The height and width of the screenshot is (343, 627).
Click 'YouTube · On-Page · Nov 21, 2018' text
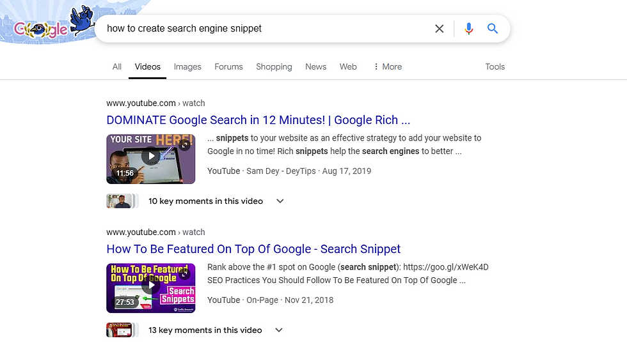pos(270,300)
